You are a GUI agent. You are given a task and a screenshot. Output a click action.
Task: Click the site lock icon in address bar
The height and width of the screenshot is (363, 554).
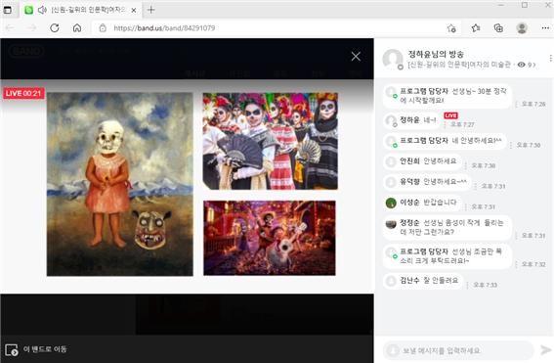(x=103, y=28)
